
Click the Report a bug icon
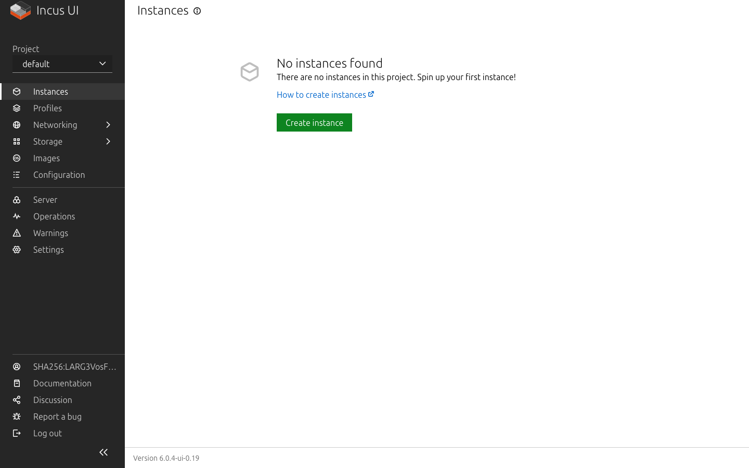(x=17, y=417)
